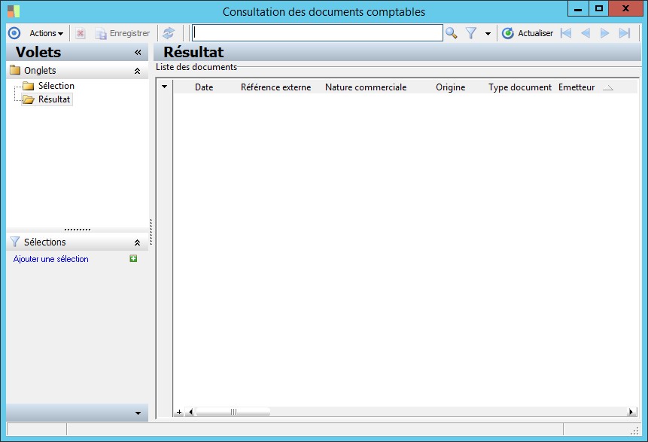The image size is (648, 442).
Task: Click the Enregistrer save button
Action: [123, 33]
